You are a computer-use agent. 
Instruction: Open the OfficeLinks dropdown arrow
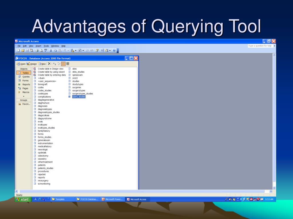click(76, 50)
